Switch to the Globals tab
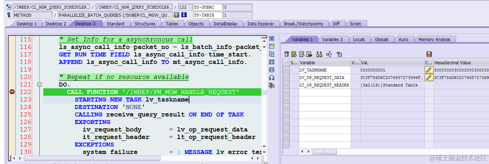 tap(381, 39)
